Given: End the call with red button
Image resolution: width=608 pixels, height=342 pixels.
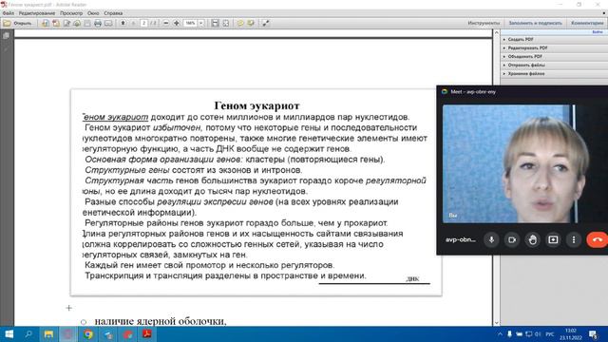Looking at the screenshot, I should (x=598, y=239).
